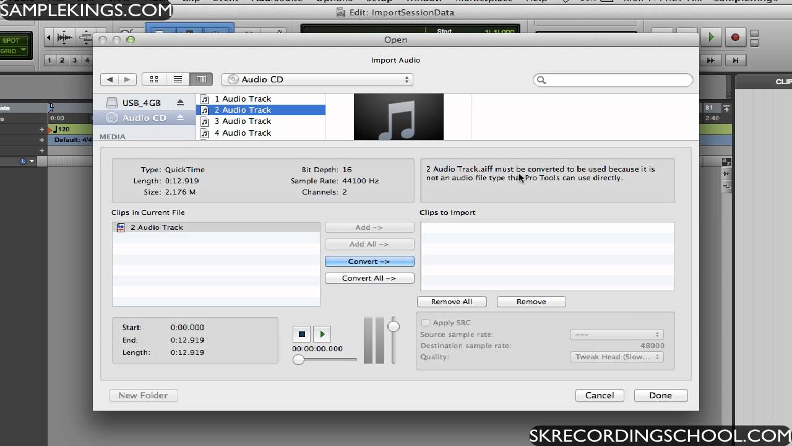Click zoom preset button 3
The height and width of the screenshot is (446, 792).
pos(74,60)
